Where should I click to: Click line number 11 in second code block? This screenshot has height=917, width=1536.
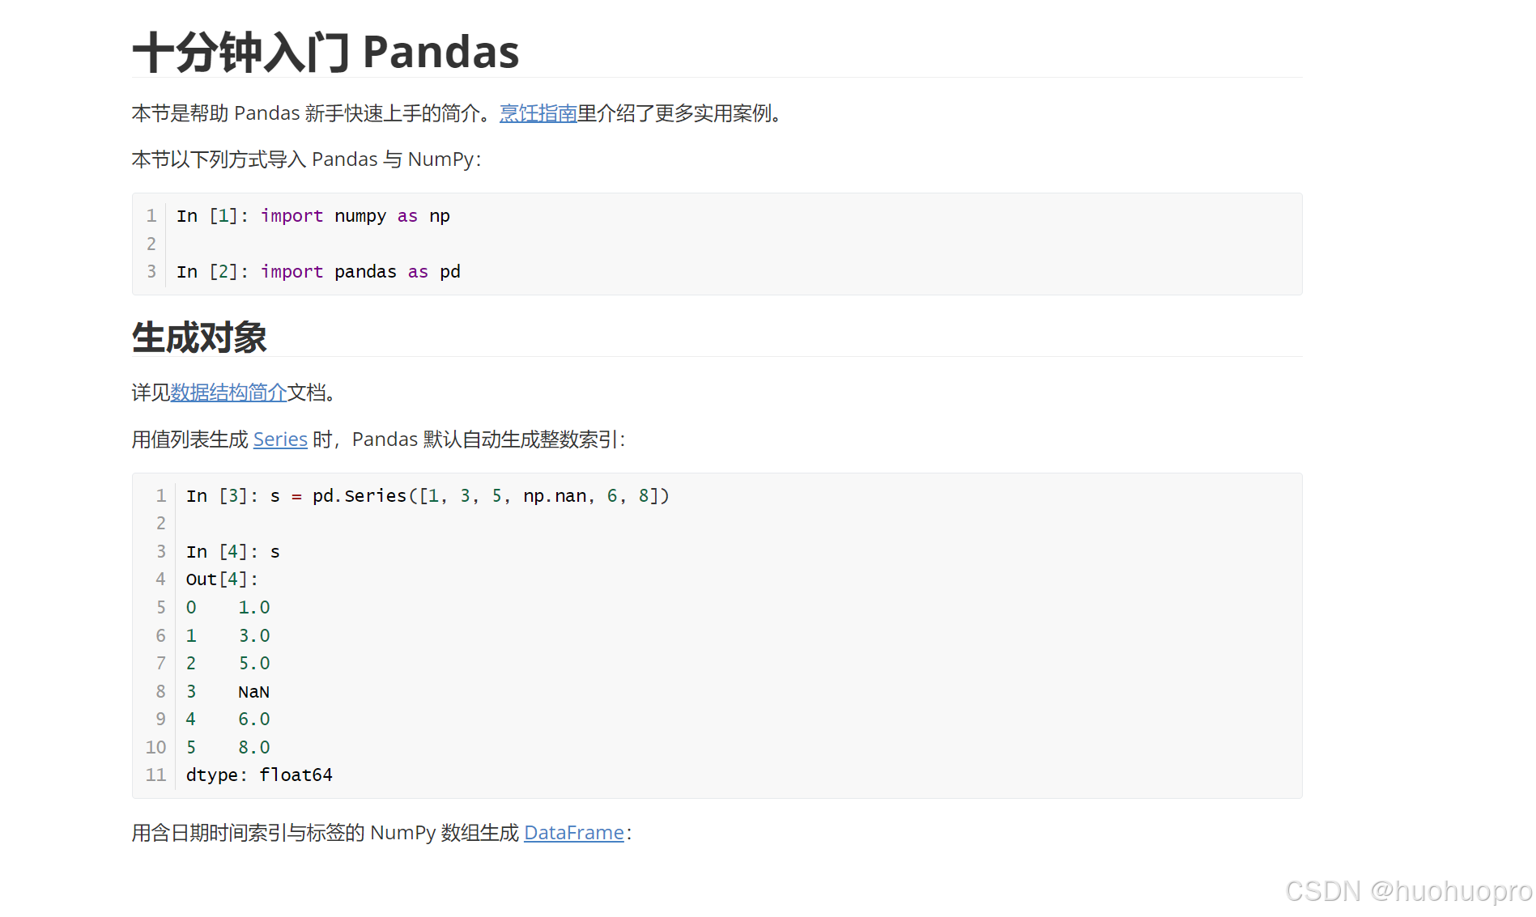click(x=155, y=775)
